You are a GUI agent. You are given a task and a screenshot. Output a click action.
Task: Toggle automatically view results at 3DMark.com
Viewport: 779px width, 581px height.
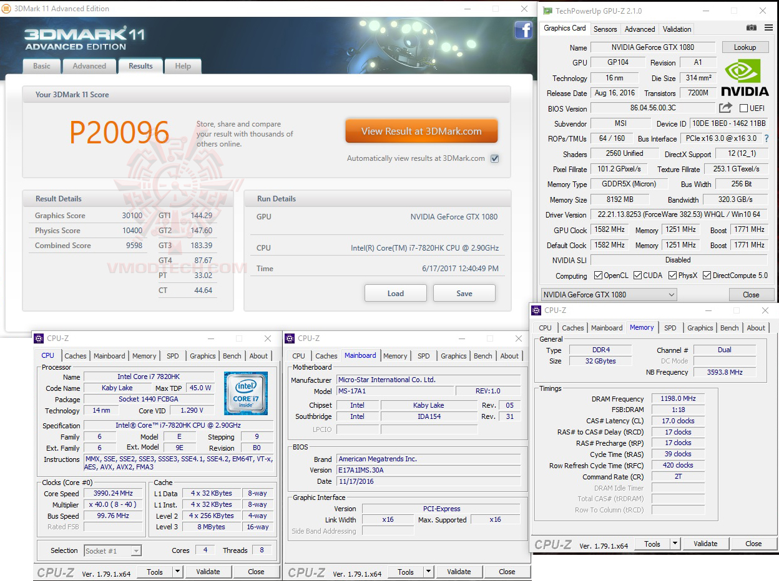click(494, 158)
